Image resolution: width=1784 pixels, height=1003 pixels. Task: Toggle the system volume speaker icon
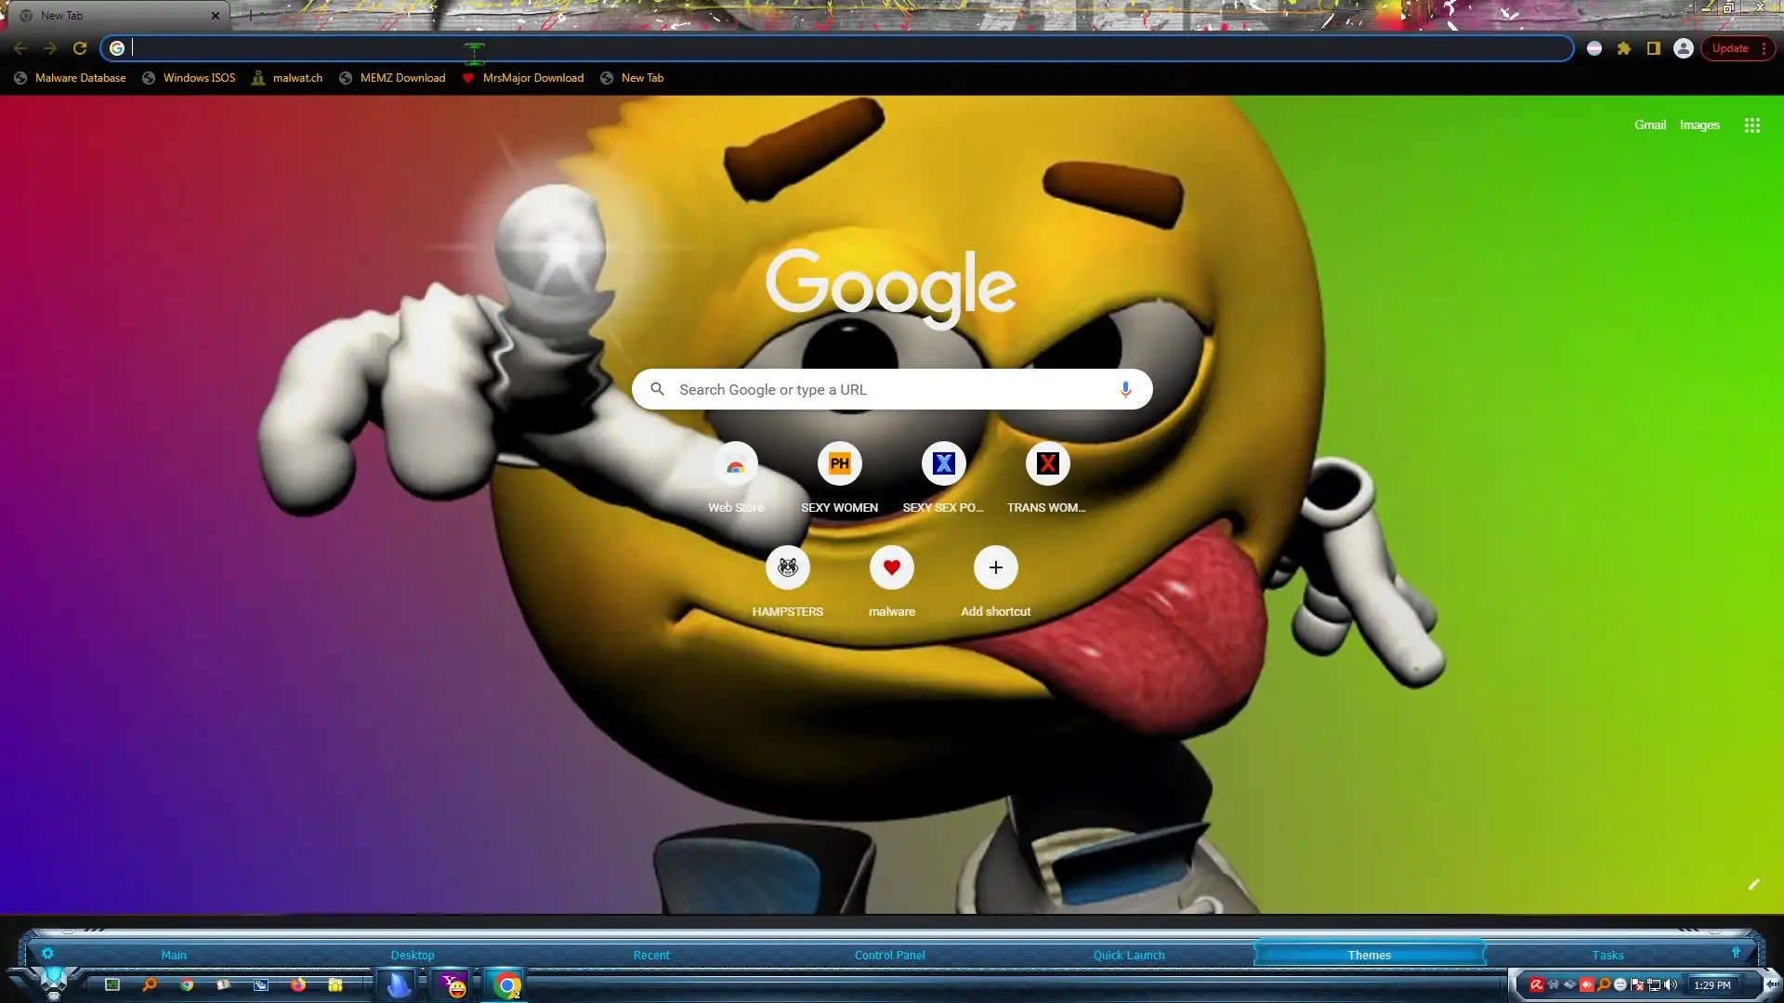(x=1671, y=984)
